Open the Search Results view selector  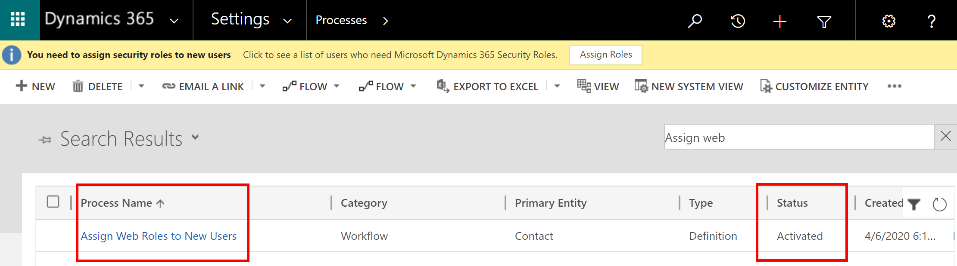[x=195, y=138]
